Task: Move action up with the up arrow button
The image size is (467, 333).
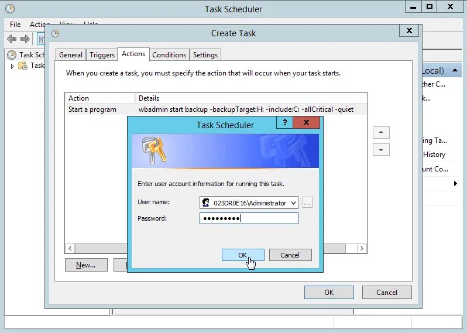Action: 381,132
